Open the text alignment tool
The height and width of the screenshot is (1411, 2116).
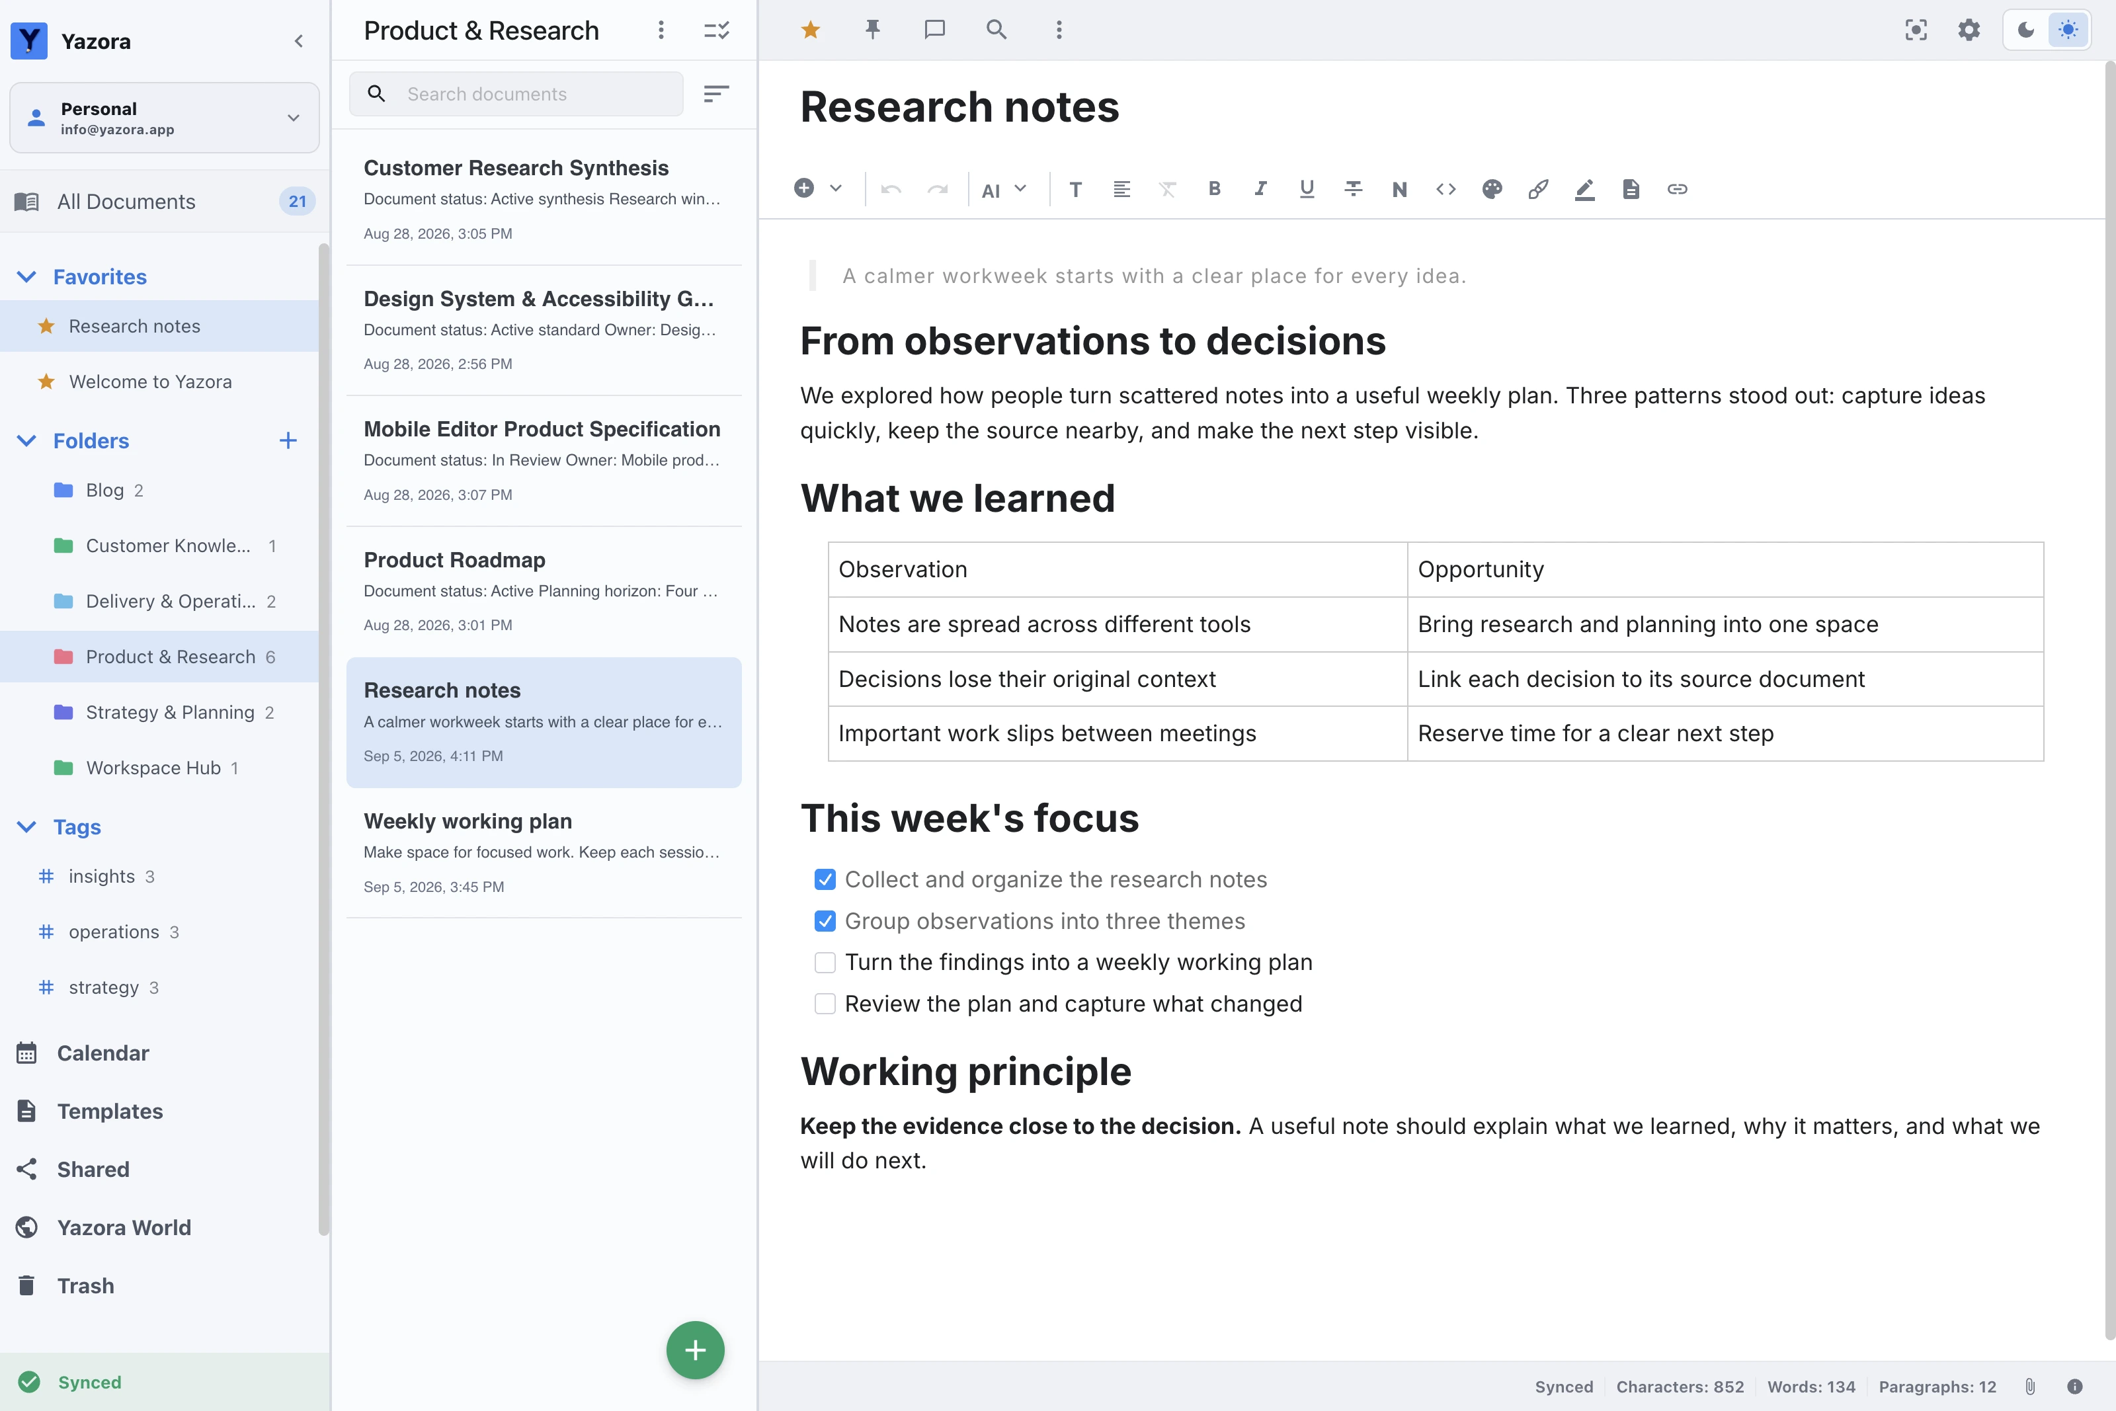(1121, 189)
